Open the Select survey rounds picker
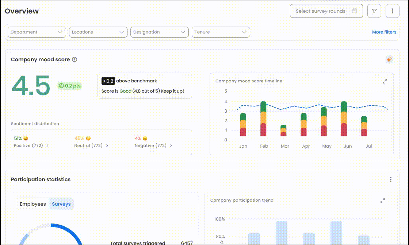The image size is (409, 245). tap(326, 11)
